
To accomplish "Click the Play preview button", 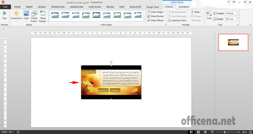I will tap(5, 15).
